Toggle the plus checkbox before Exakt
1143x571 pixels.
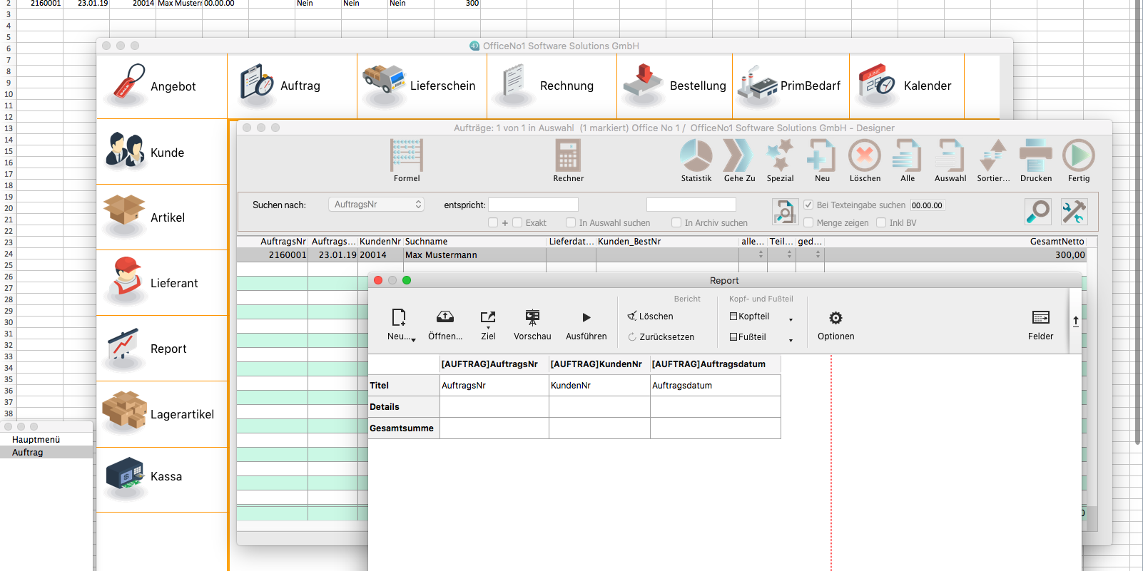pos(493,222)
